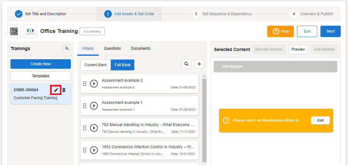Click the pencil edit icon for training 21885-300924

[x=56, y=90]
